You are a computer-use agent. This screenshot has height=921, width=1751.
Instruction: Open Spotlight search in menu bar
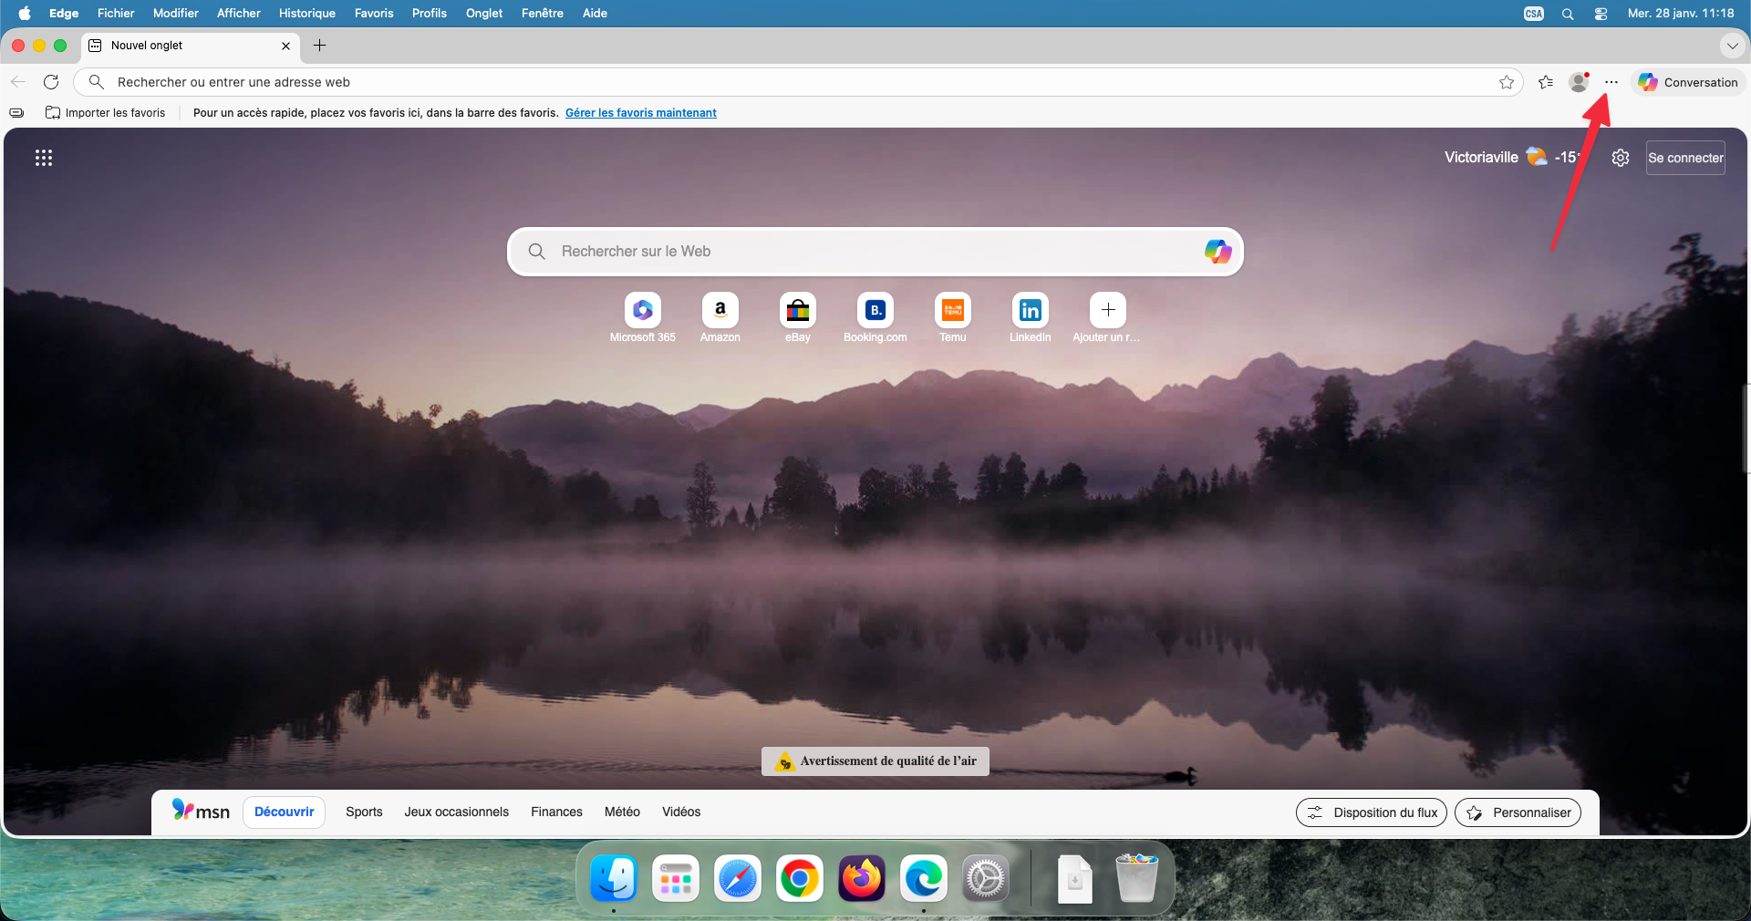(1568, 14)
